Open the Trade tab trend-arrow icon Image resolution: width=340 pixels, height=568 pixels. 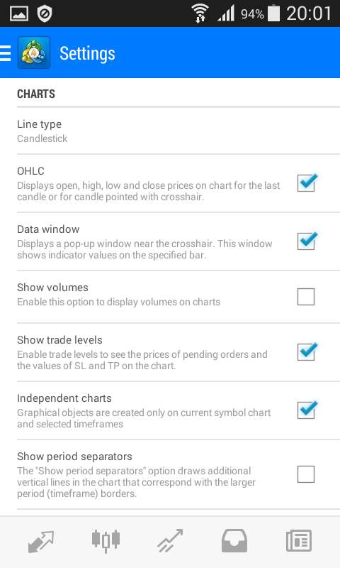[170, 541]
